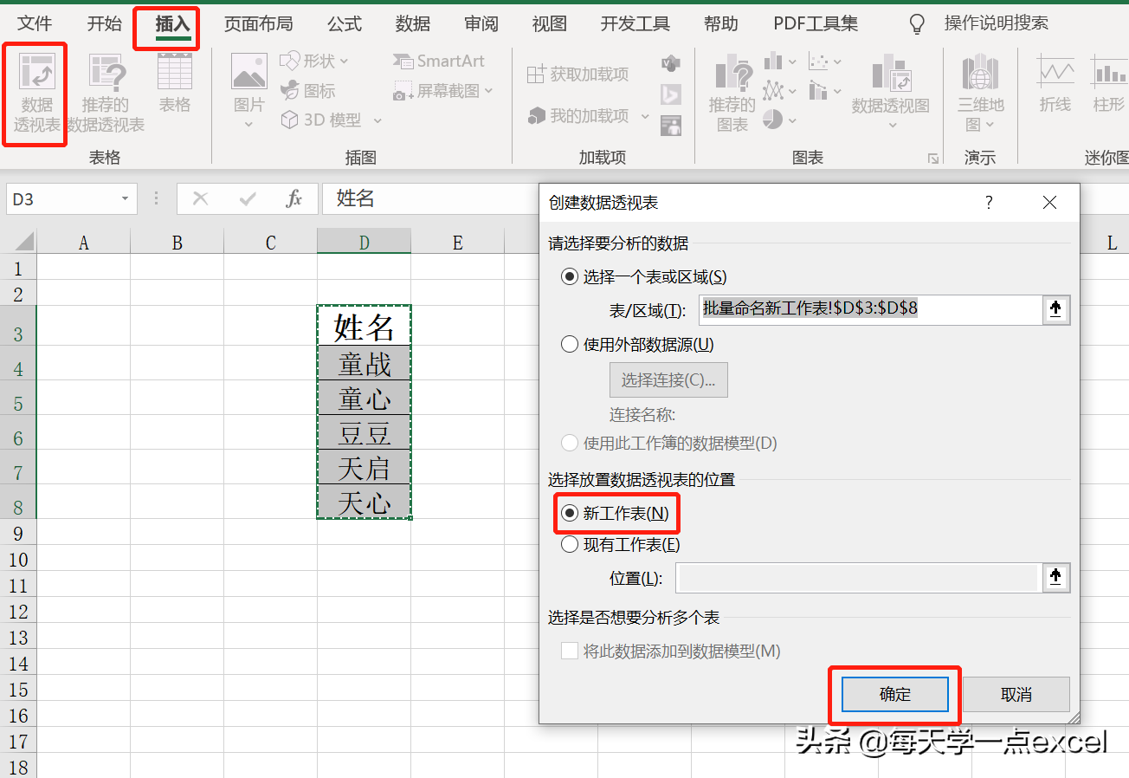Image resolution: width=1129 pixels, height=778 pixels.
Task: Expand the Screenshot (屏幕截图) dropdown
Action: click(489, 91)
